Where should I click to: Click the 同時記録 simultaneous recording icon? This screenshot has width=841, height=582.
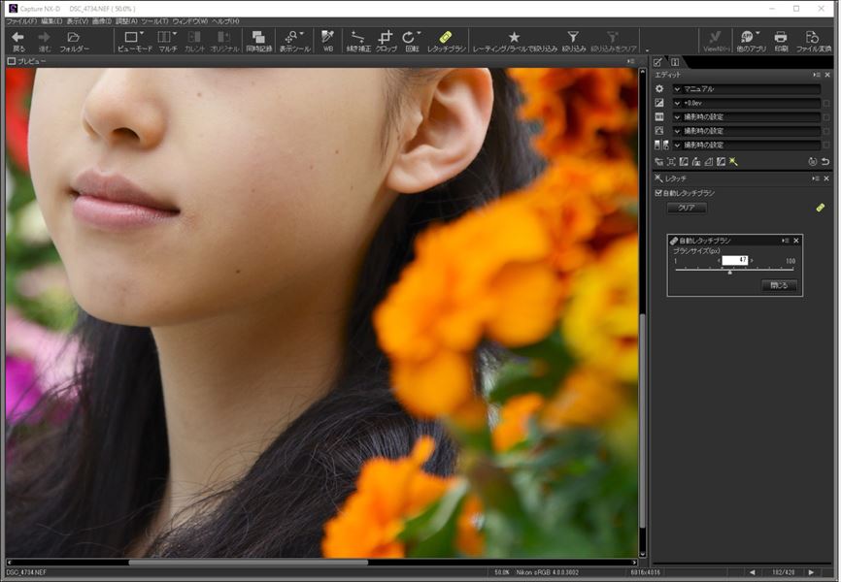258,37
